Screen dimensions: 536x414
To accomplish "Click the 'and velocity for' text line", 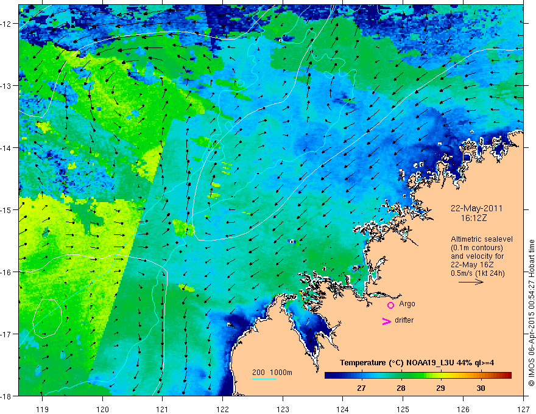I will (477, 256).
